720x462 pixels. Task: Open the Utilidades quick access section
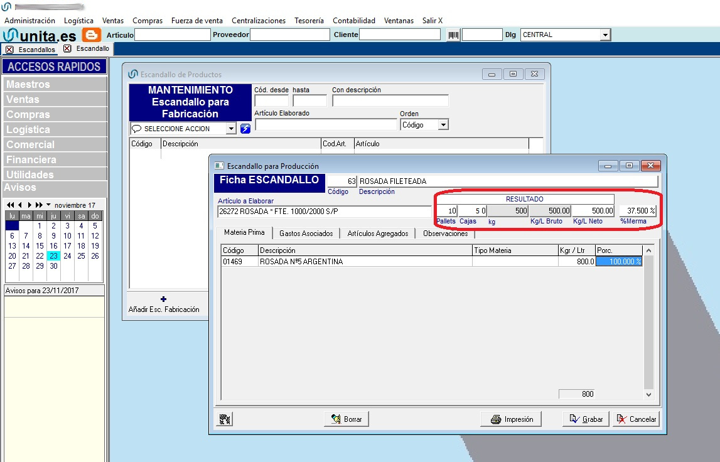(55, 174)
